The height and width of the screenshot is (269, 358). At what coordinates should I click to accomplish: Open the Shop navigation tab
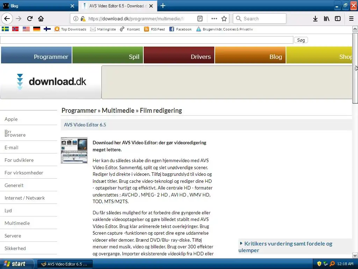319,55
